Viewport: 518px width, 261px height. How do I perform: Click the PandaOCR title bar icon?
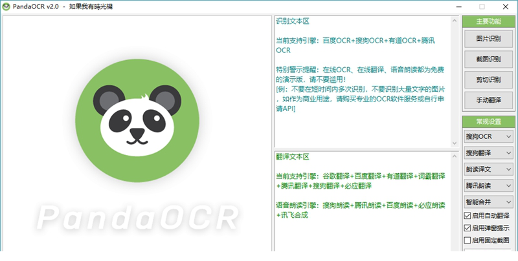(x=6, y=6)
